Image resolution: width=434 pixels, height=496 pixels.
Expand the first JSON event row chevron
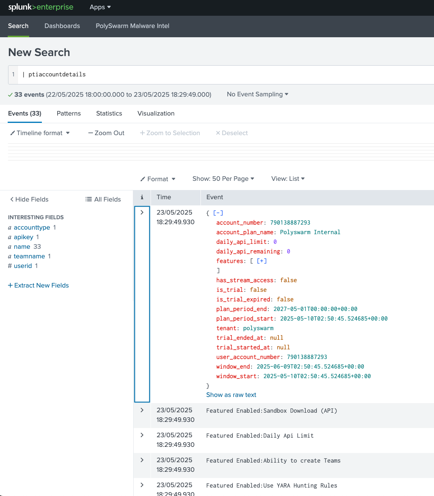click(142, 212)
